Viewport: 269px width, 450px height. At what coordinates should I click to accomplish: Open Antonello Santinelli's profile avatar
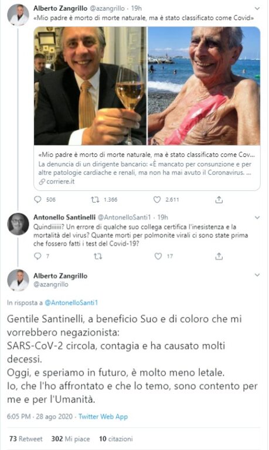[x=18, y=224]
